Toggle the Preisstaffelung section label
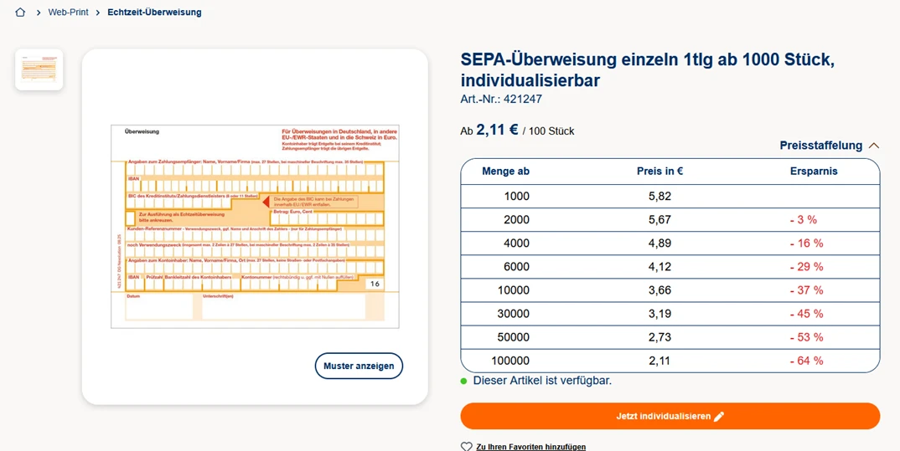The height and width of the screenshot is (451, 900). (820, 146)
